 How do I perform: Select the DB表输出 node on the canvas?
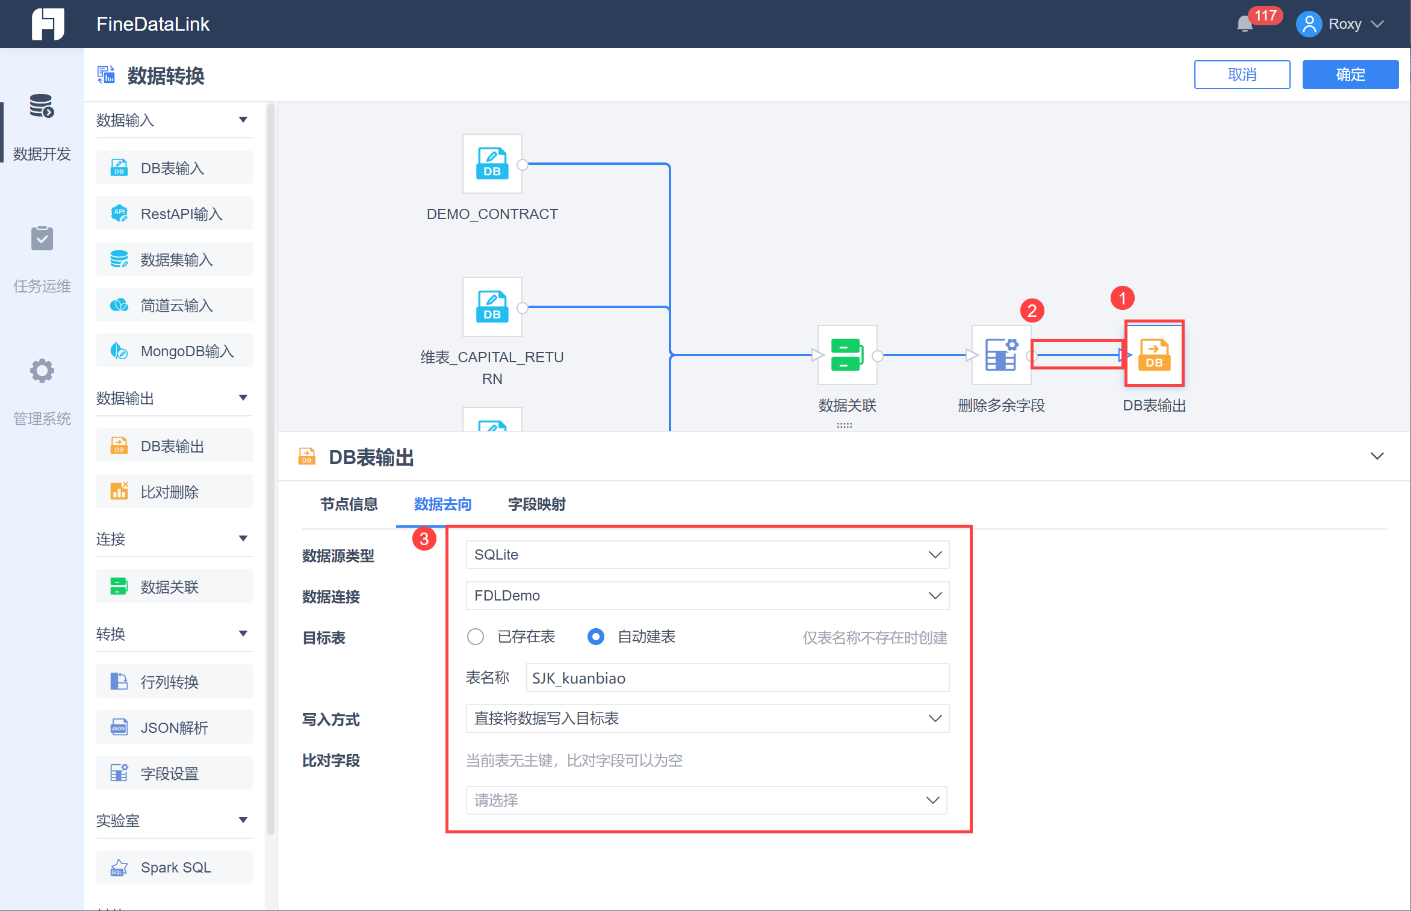tap(1153, 355)
